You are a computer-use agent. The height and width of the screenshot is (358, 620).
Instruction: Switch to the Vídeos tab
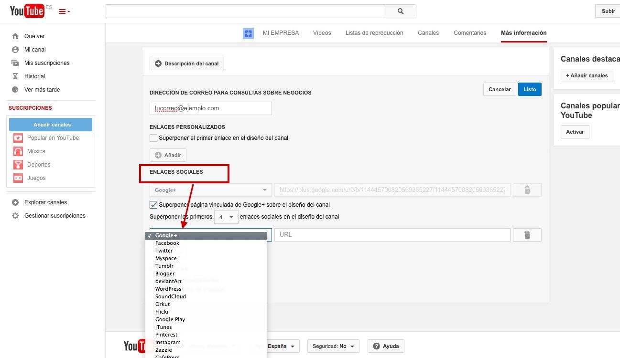coord(322,33)
